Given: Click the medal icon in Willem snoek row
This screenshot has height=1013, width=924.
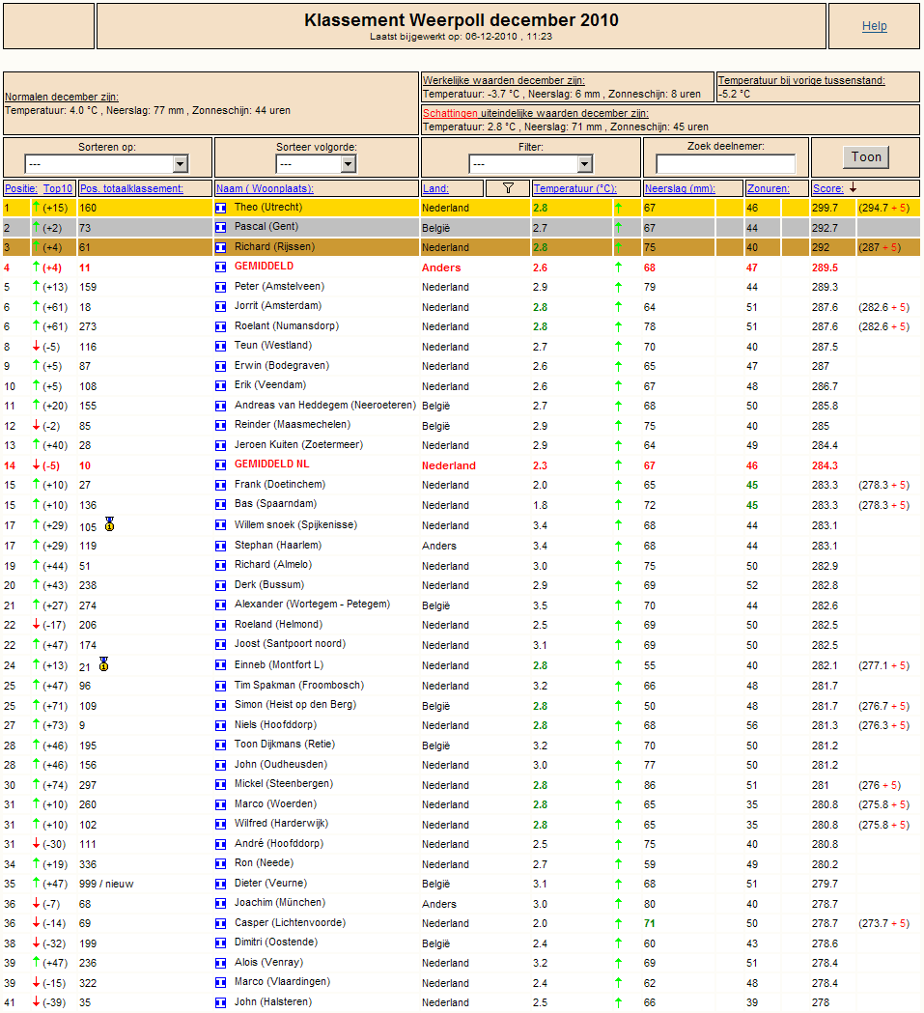Looking at the screenshot, I should point(110,524).
